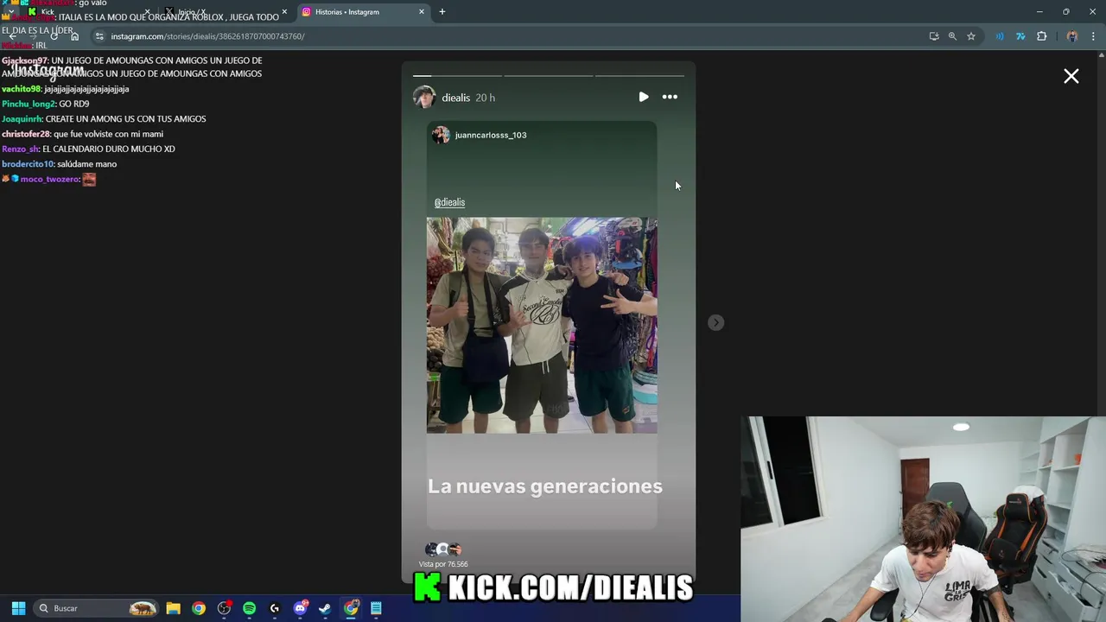Open the 7TV extension icon
This screenshot has height=622, width=1106.
[1020, 36]
